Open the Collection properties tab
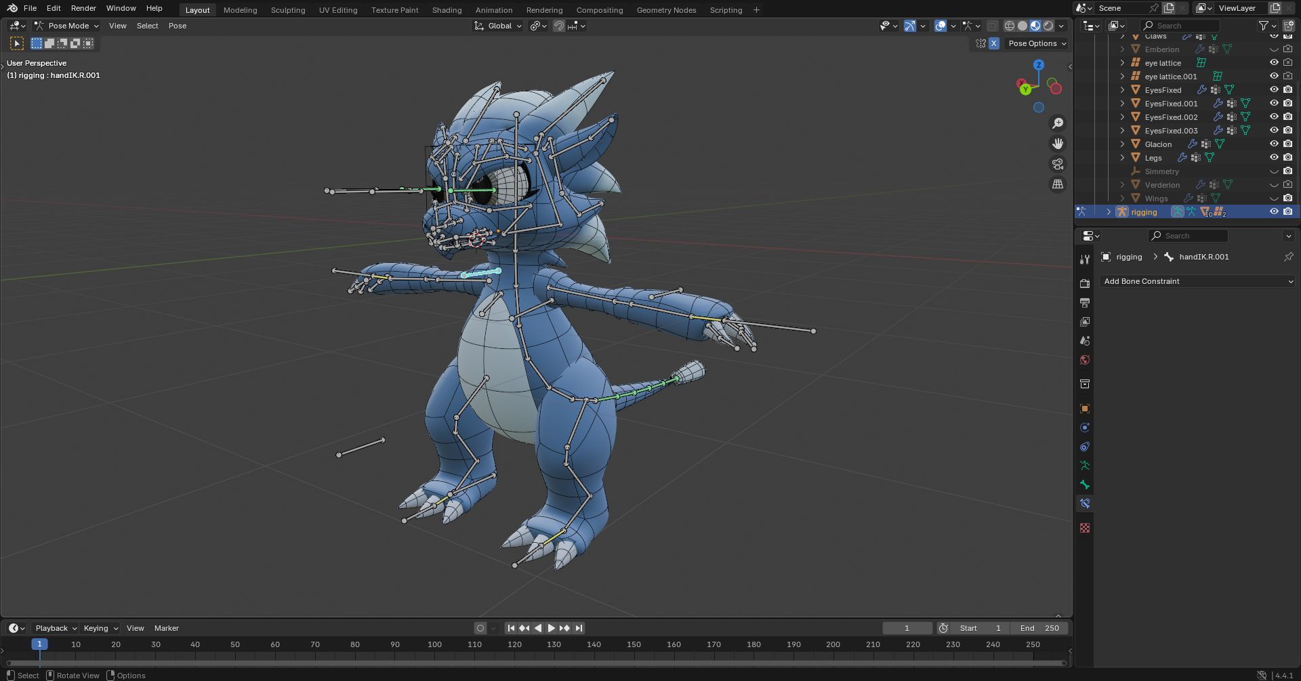1301x681 pixels. click(x=1085, y=384)
